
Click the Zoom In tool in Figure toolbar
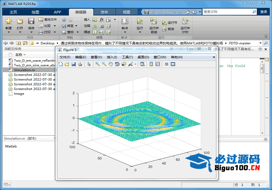tap(98, 64)
